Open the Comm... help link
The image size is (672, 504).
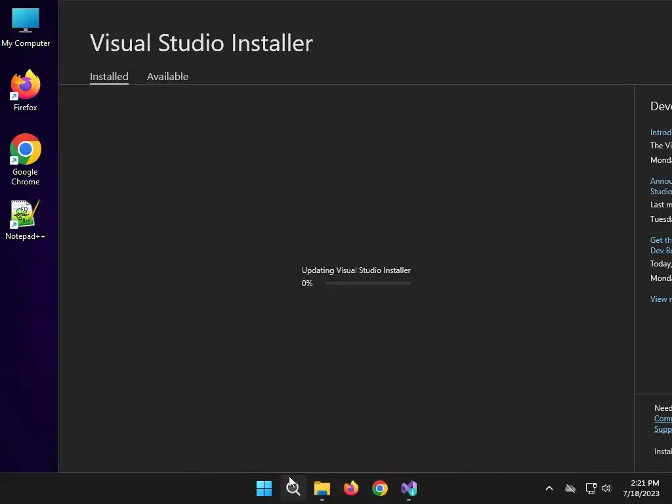pos(663,419)
